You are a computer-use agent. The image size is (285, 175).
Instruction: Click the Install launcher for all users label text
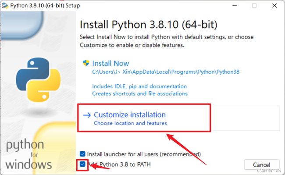pyautogui.click(x=144, y=154)
